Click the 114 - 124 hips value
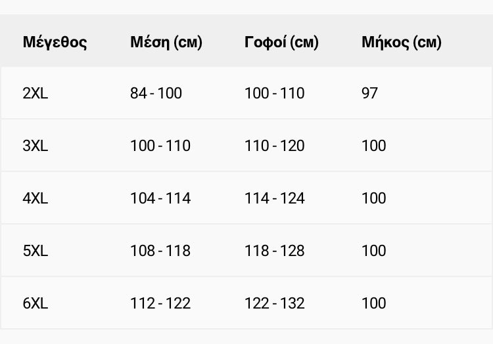This screenshot has width=493, height=344. (275, 198)
